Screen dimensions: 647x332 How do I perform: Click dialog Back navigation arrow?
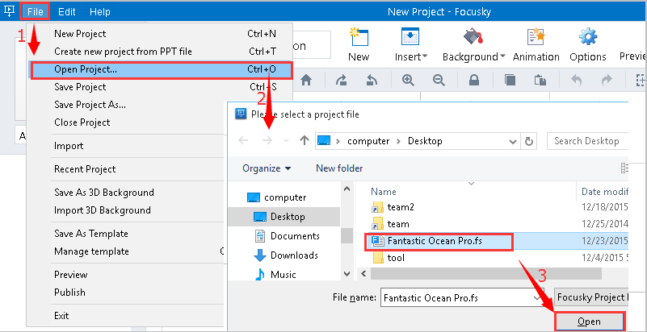point(243,141)
